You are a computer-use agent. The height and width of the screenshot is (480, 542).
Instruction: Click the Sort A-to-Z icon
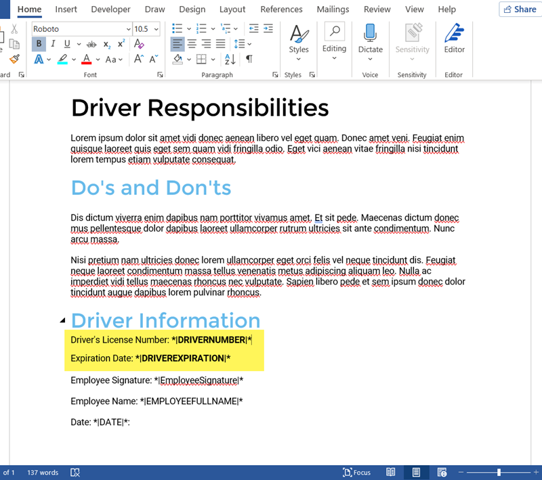[x=230, y=60]
